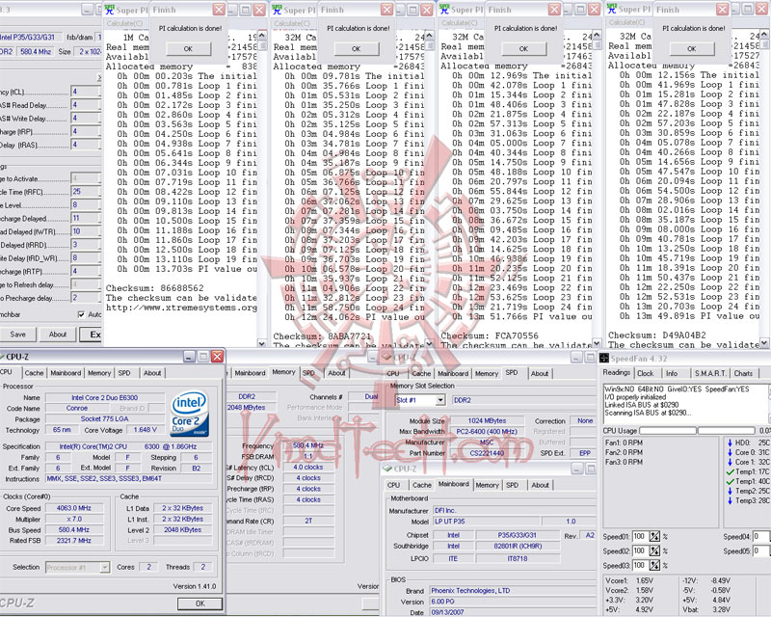
Task: Click Super PI icon in window with checksum FCA70556
Action: click(444, 10)
